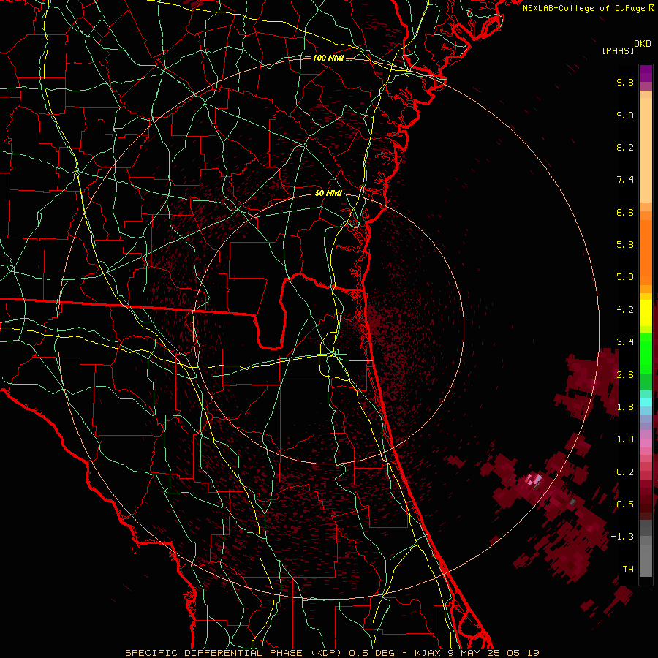Click the TH threshold label
The height and width of the screenshot is (658, 658).
[628, 570]
